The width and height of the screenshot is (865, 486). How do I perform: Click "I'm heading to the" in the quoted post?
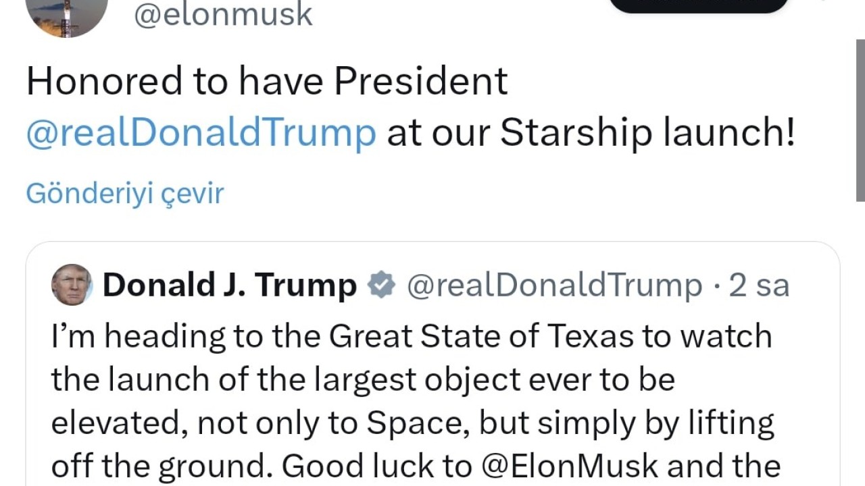click(159, 336)
